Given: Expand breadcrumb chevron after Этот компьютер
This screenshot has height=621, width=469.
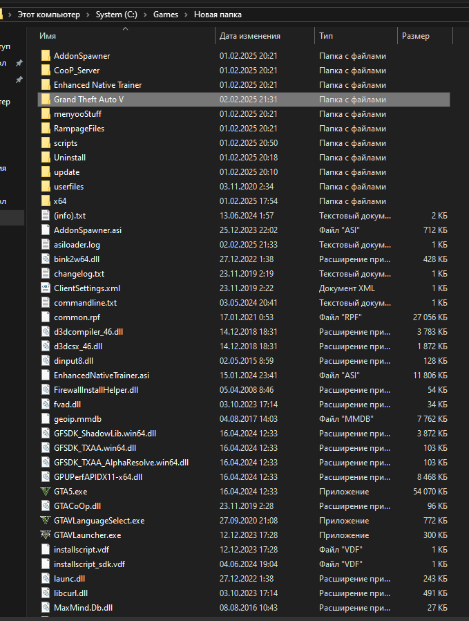Looking at the screenshot, I should click(88, 15).
